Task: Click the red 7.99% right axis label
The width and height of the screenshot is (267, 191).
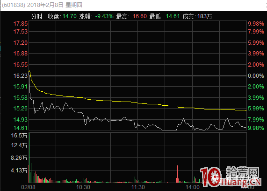Action: 256,32
